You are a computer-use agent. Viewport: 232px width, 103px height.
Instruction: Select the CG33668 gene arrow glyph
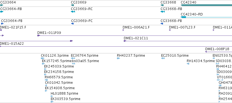(x=162, y=5)
